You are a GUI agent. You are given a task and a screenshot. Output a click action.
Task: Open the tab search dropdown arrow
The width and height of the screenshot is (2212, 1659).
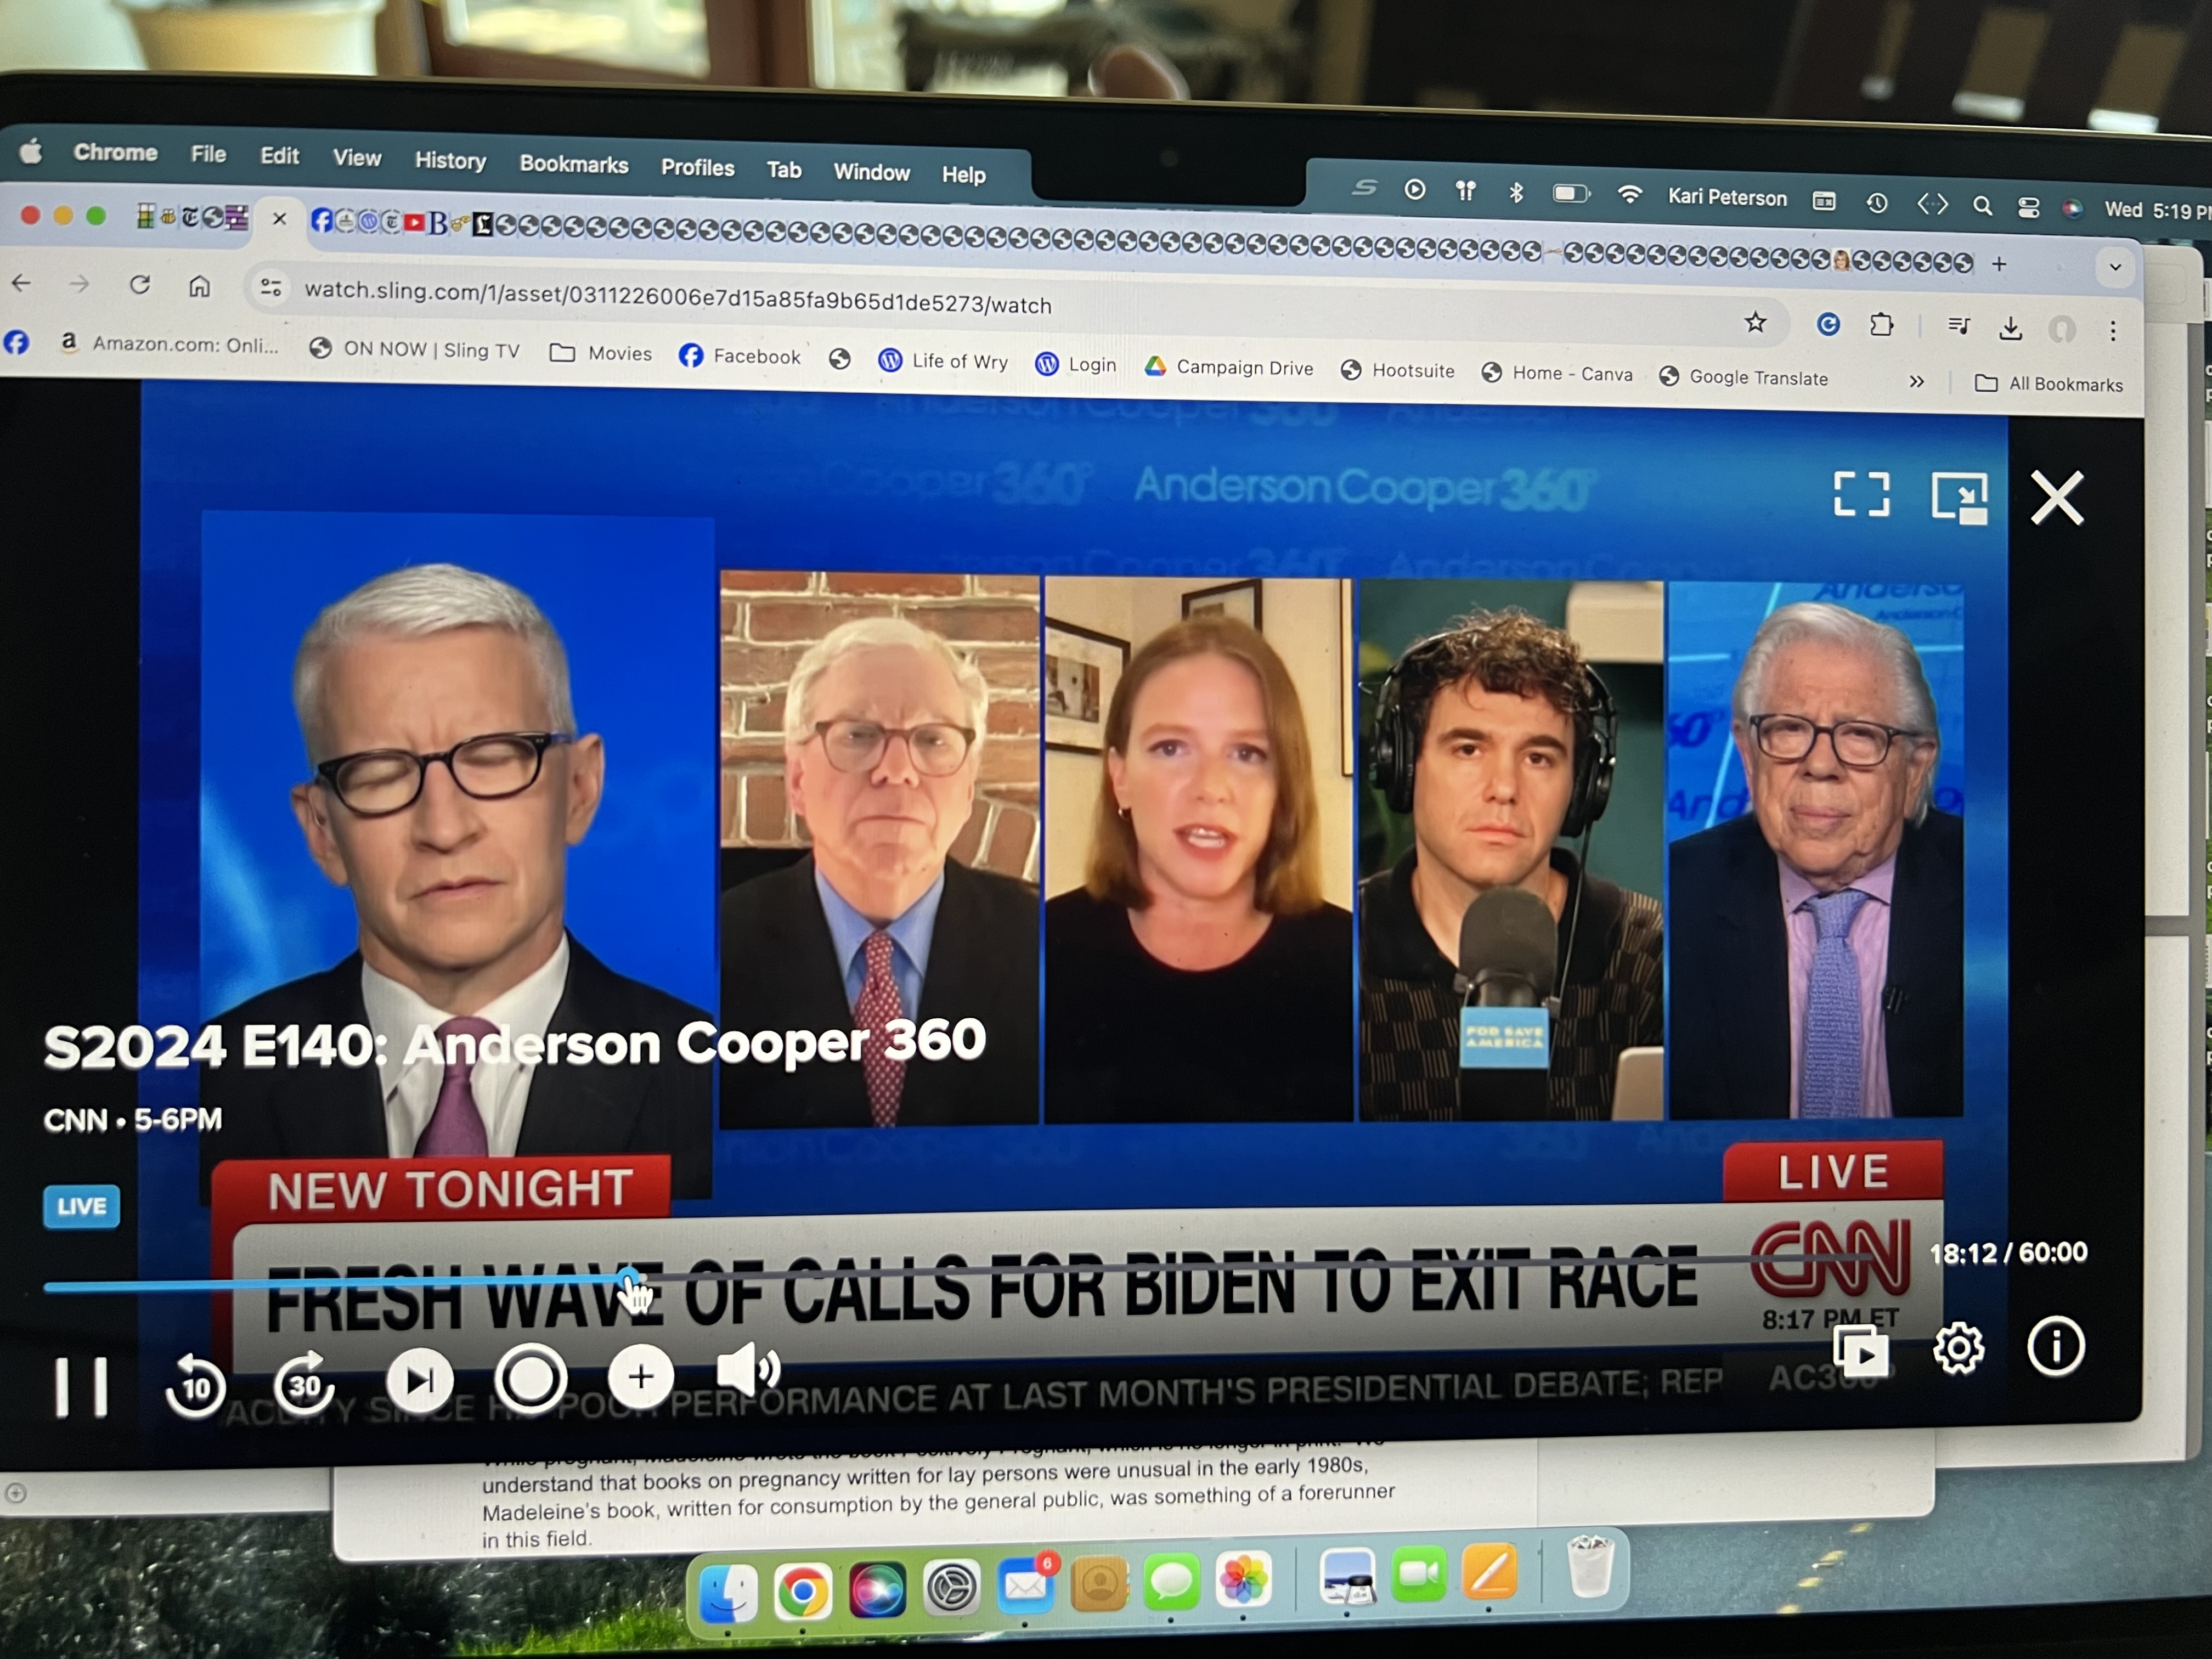[x=2114, y=267]
